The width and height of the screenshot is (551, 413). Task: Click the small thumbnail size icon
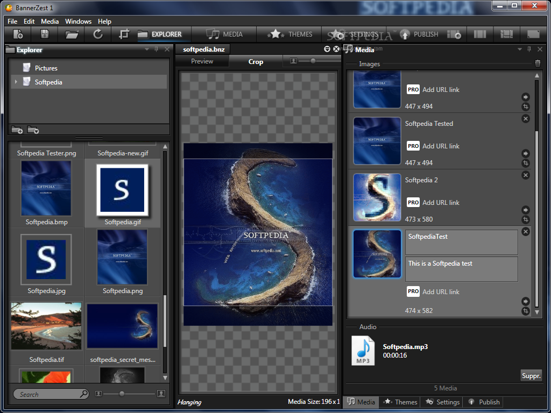point(98,394)
